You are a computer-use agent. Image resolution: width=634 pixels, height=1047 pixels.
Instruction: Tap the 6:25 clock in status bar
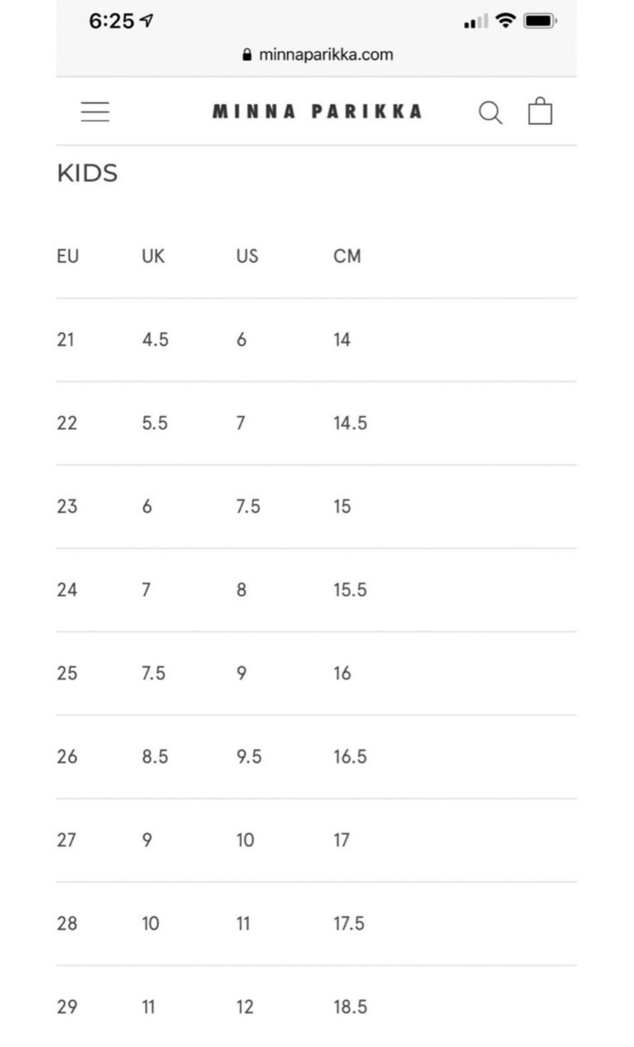111,21
